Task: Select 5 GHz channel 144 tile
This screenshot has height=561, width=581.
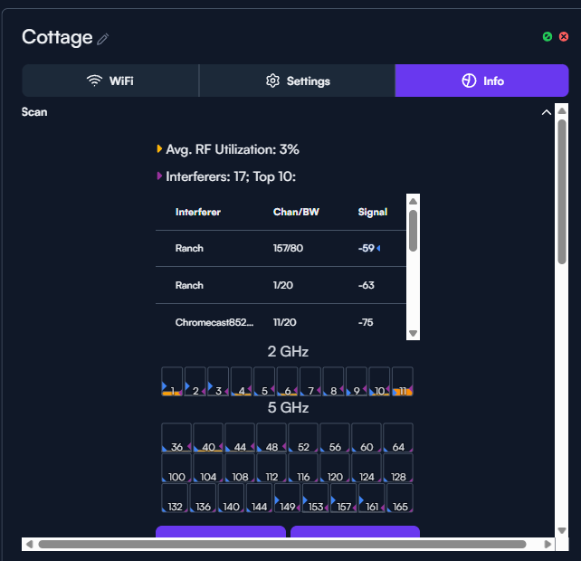Action: coord(260,498)
